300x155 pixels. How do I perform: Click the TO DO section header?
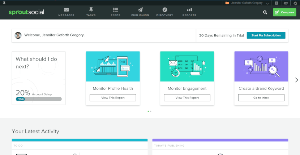coord(80,146)
